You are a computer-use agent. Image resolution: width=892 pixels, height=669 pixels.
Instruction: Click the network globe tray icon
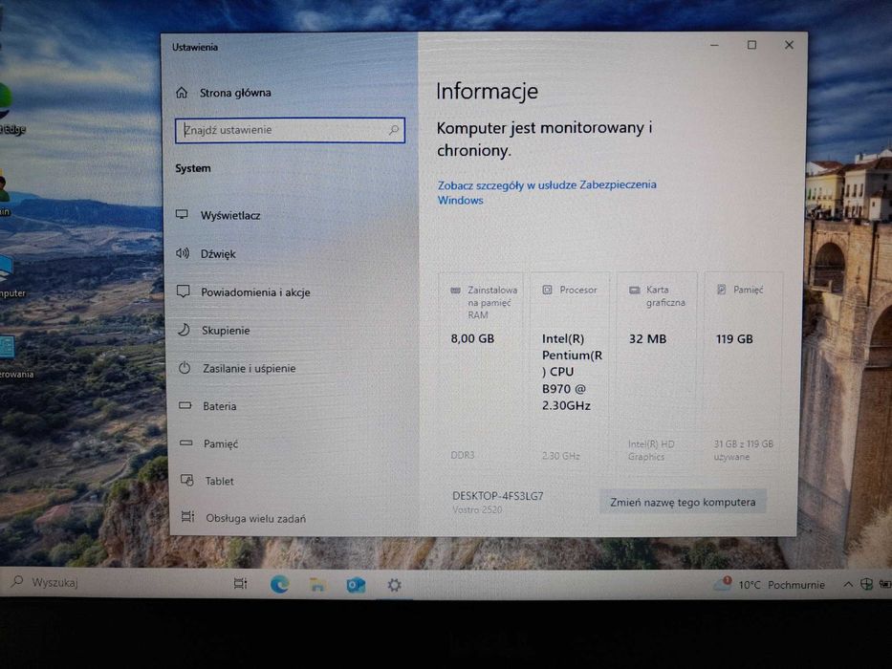[x=866, y=584]
